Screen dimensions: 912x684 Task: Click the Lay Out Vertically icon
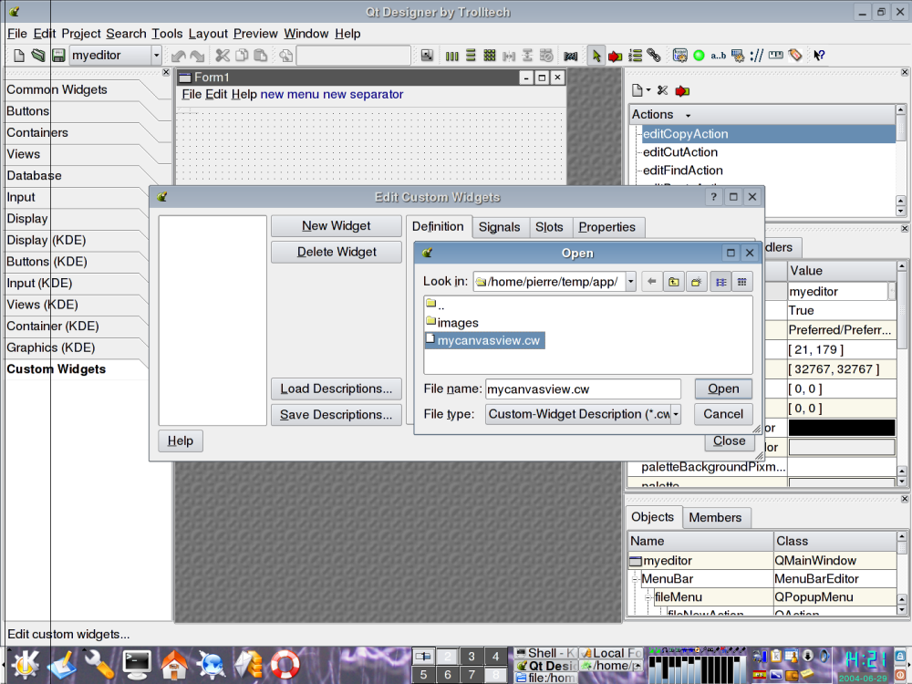click(471, 56)
